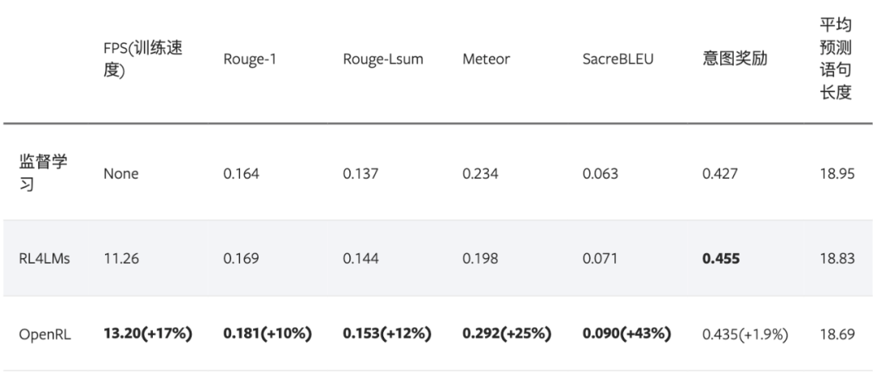Click the 0.153(+12%) Rouge-Lsum cell
This screenshot has height=376, width=873.
(x=387, y=334)
